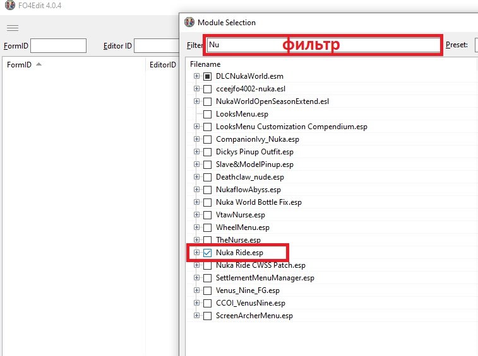The width and height of the screenshot is (478, 356).
Task: Open the hamburger menu in FO4Edit
Action: (13, 28)
